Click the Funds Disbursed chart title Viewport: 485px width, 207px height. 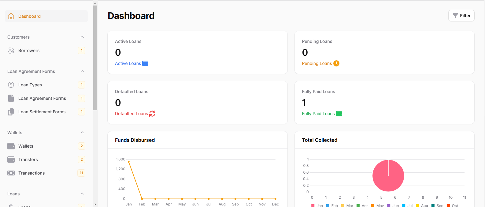tap(135, 140)
